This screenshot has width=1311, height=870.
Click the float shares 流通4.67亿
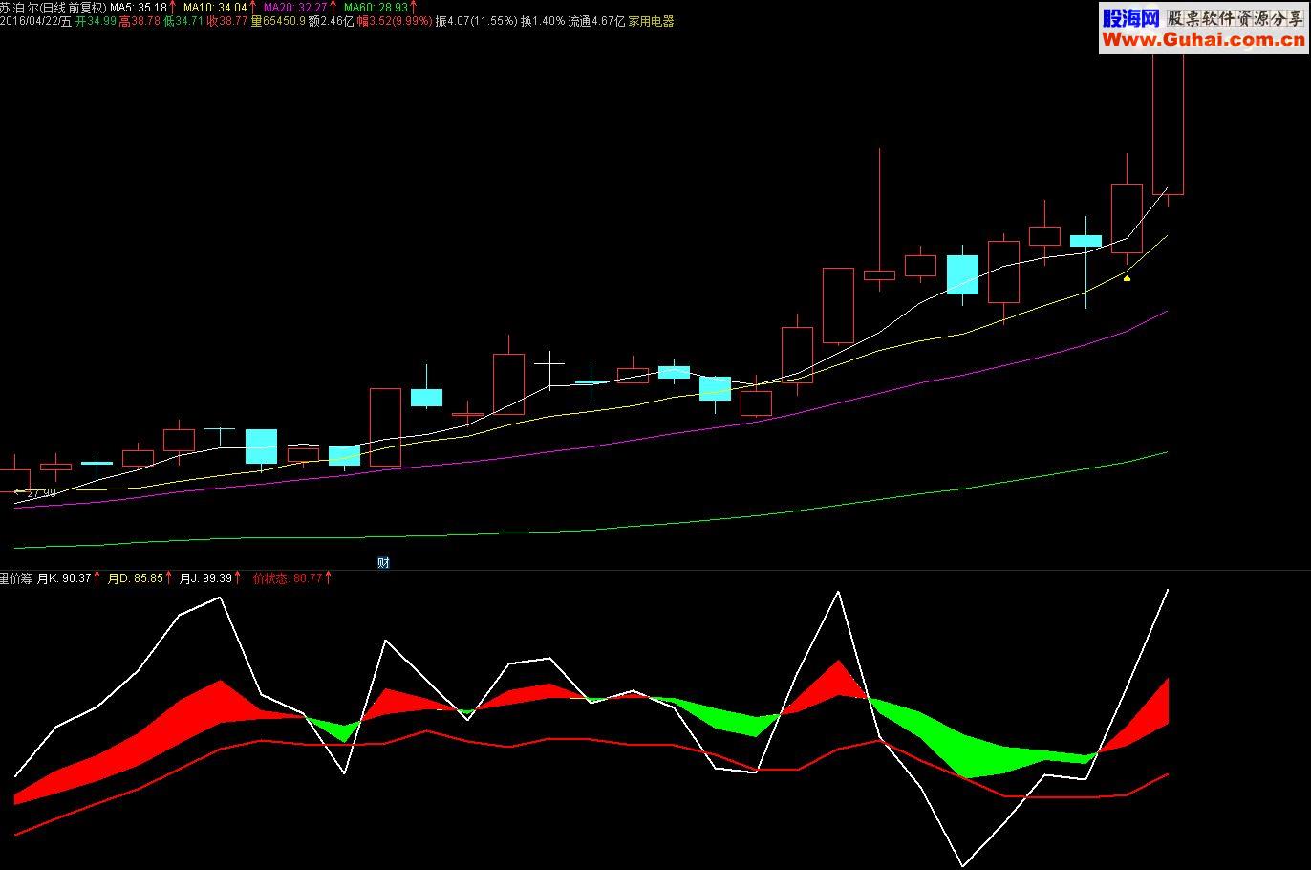[596, 21]
